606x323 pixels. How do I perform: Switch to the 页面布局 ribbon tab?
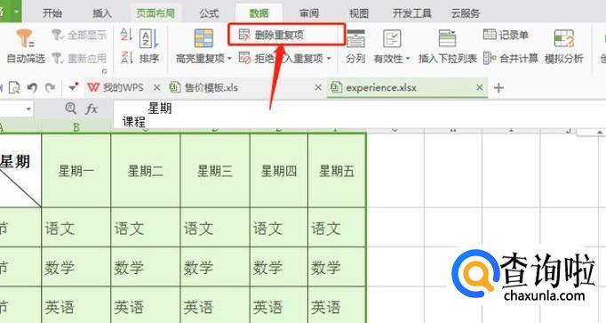[x=155, y=13]
